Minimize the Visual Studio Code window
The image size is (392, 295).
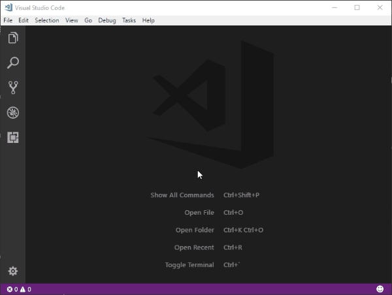point(335,7)
